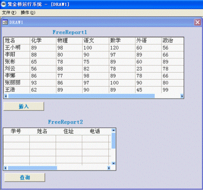
Task: Open the 操作(O) menu
Action: coord(28,12)
